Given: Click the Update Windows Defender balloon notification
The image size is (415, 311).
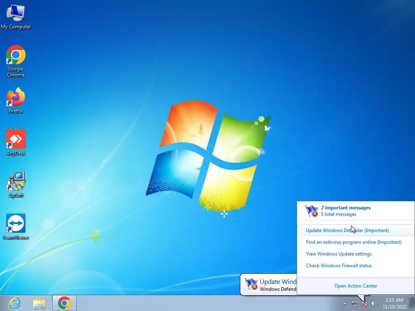Looking at the screenshot, I should [x=268, y=285].
